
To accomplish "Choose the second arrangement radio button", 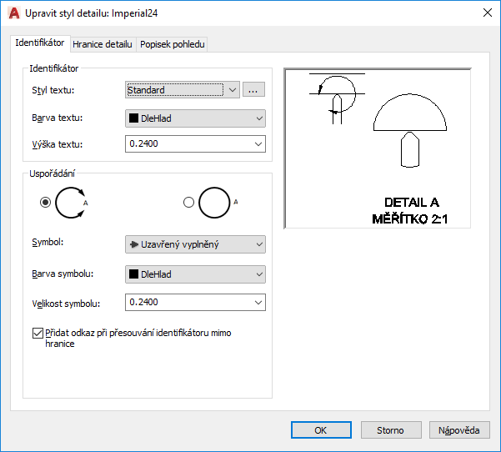I will pos(188,203).
